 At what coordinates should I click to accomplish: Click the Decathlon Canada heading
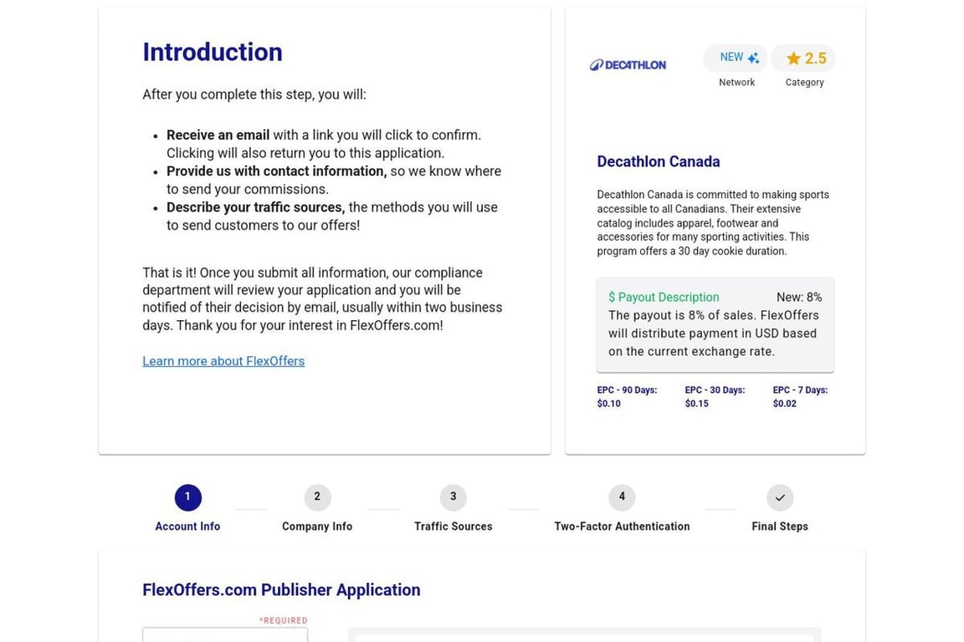659,161
